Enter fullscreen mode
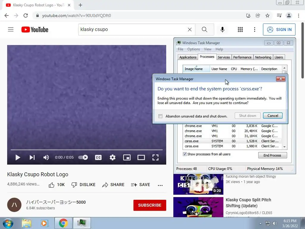Image resolution: width=305 pixels, height=229 pixels. pyautogui.click(x=155, y=157)
